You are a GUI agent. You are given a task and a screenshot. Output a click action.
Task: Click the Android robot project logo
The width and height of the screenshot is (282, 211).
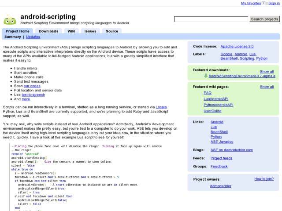pos(10,20)
